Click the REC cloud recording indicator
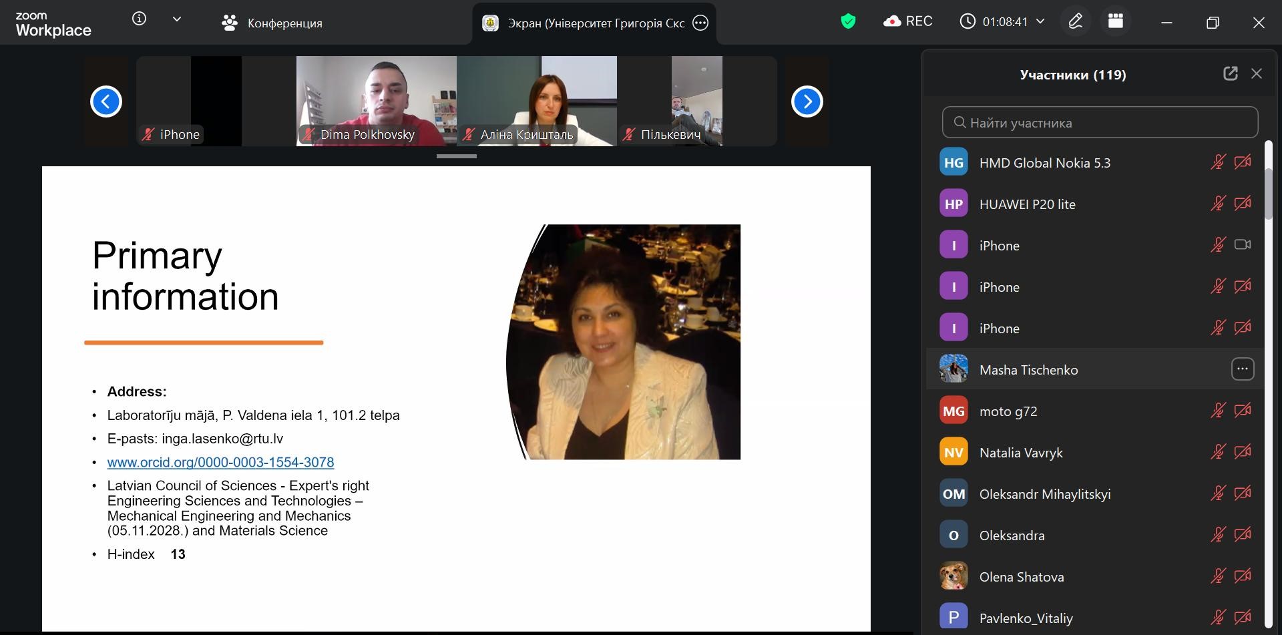This screenshot has width=1282, height=635. coord(907,22)
